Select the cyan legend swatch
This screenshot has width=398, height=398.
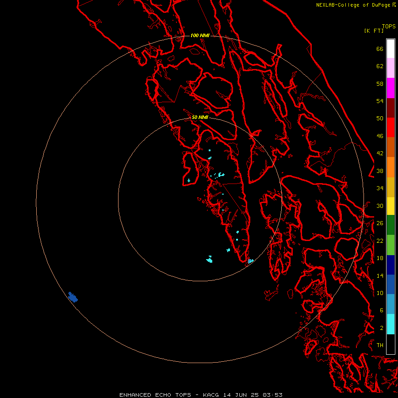pos(390,324)
